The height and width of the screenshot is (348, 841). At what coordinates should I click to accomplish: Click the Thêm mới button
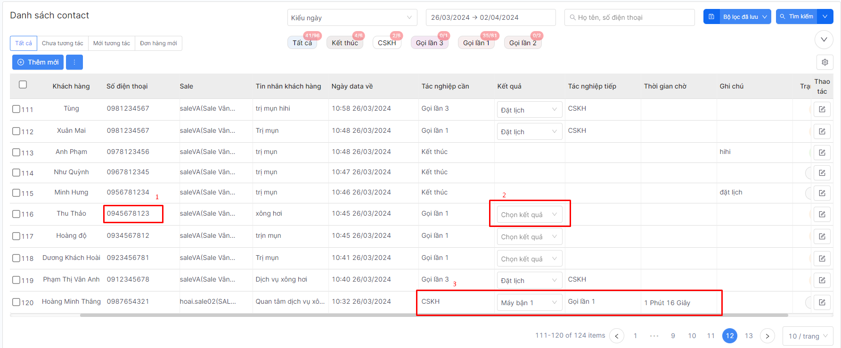coord(38,62)
